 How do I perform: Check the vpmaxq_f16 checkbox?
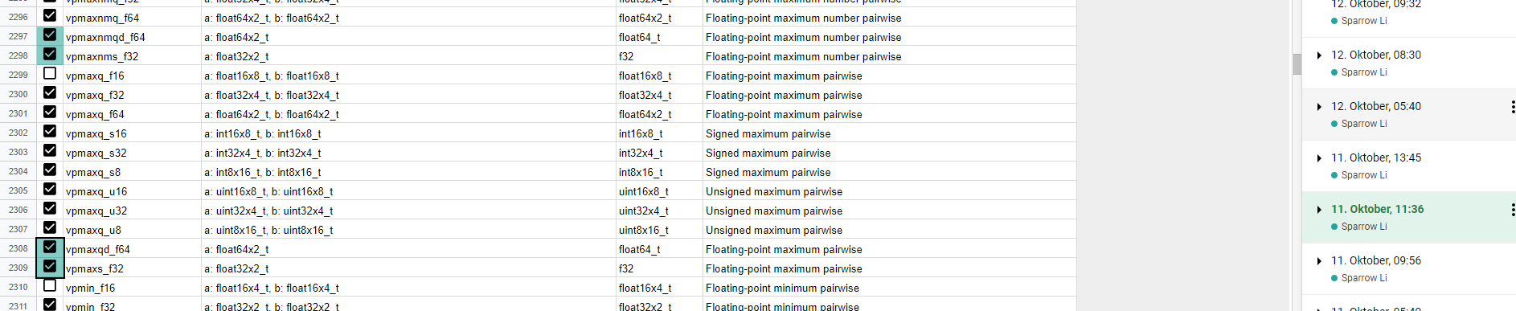pyautogui.click(x=50, y=73)
